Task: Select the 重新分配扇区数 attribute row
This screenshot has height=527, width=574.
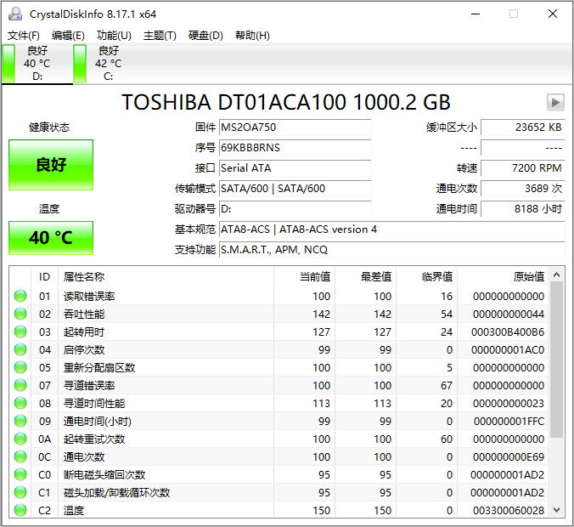Action: [x=279, y=367]
